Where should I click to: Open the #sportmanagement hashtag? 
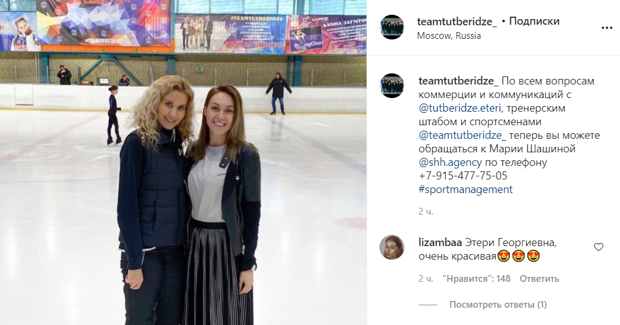point(465,189)
